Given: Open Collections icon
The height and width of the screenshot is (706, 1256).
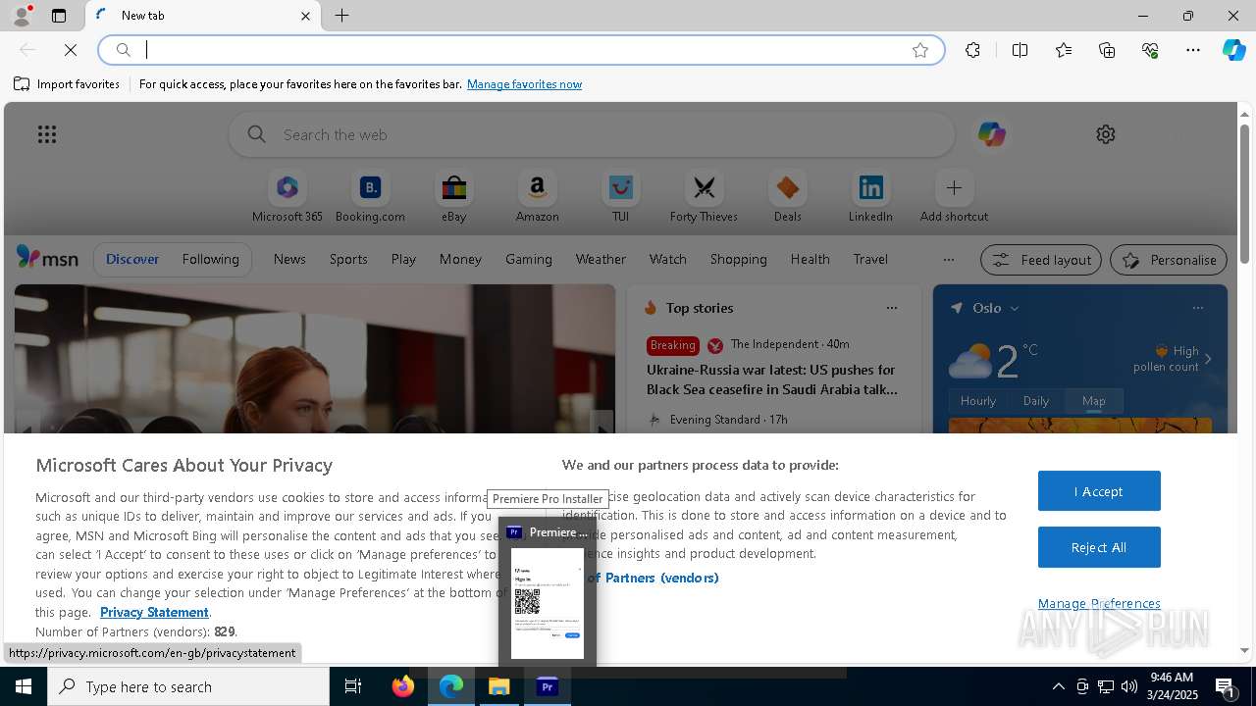Looking at the screenshot, I should (1107, 50).
